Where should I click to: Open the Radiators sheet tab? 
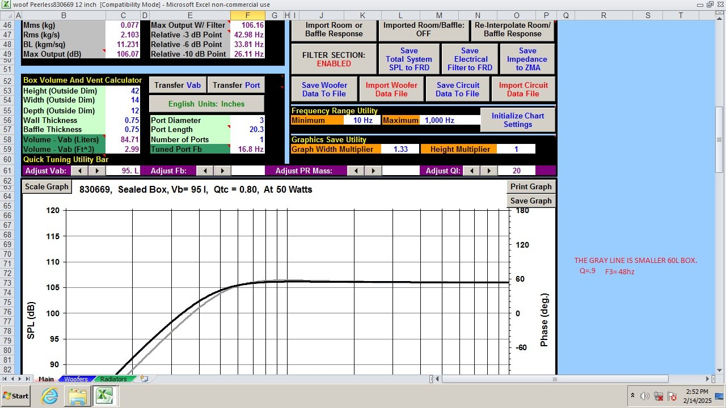pos(113,379)
